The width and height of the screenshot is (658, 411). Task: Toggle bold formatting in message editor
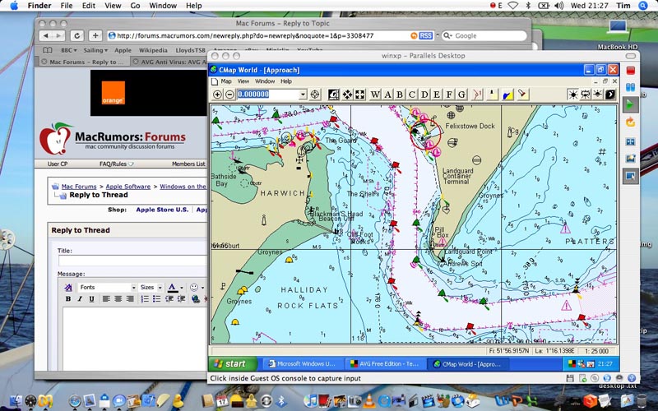click(68, 299)
